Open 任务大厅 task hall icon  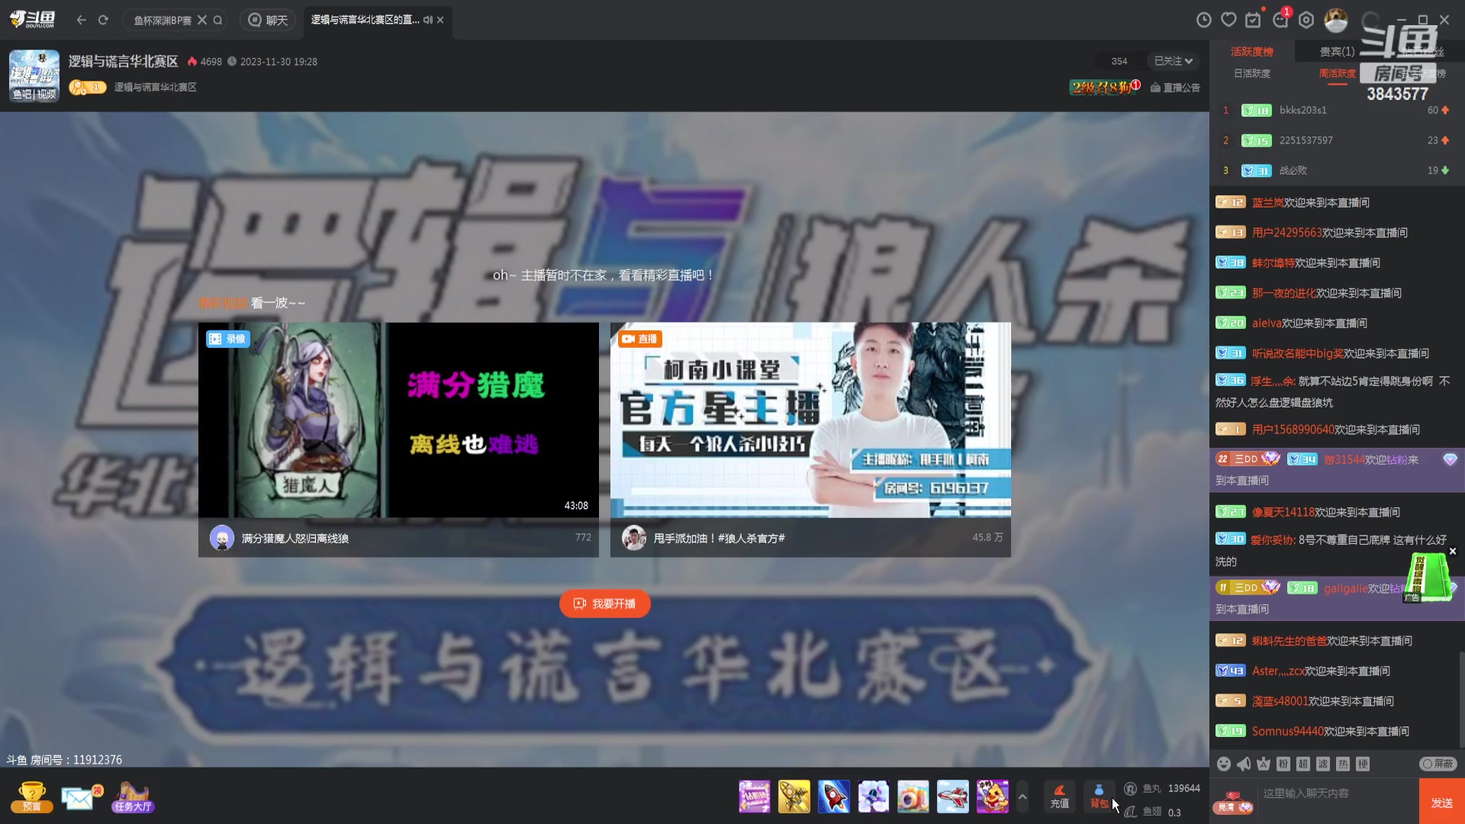coord(133,797)
